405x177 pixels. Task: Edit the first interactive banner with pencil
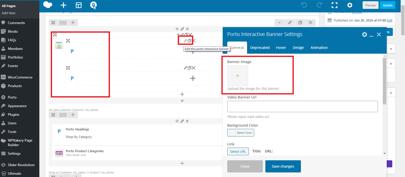(185, 41)
